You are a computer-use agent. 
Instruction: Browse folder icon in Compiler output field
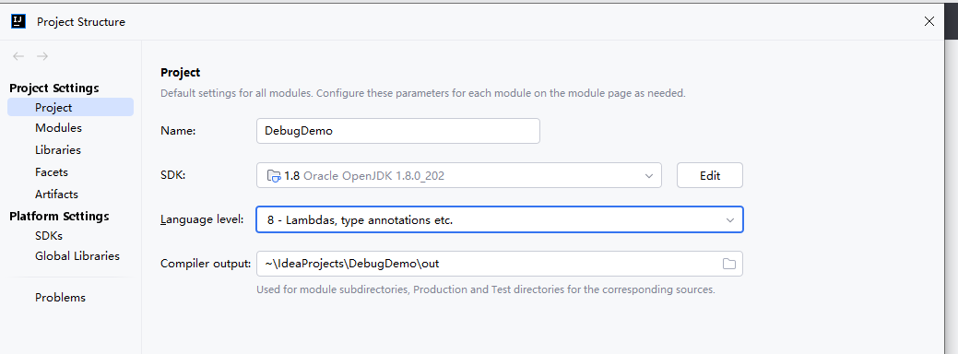(x=729, y=264)
